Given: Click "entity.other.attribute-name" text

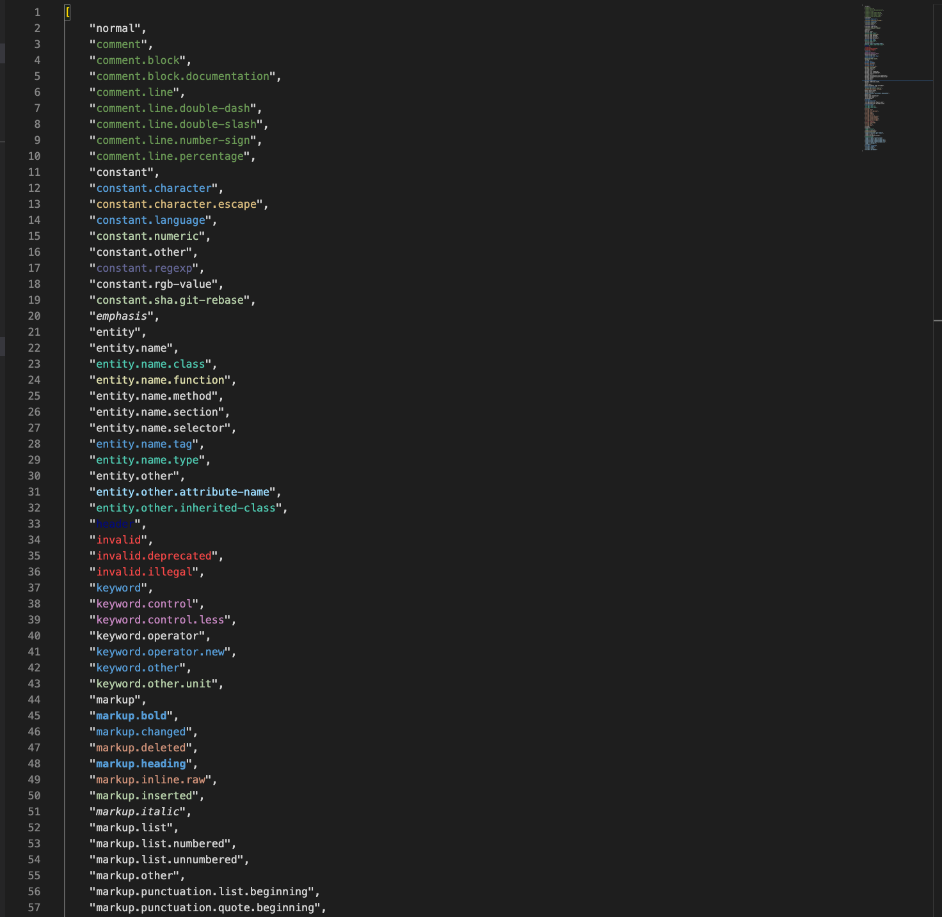Looking at the screenshot, I should point(182,492).
